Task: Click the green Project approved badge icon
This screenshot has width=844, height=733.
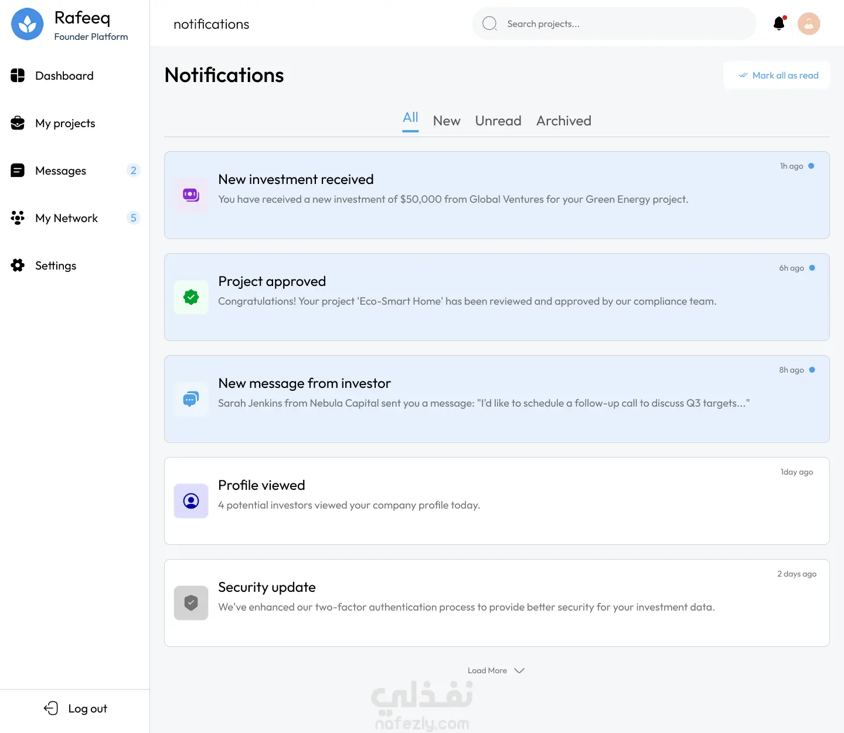Action: (x=191, y=297)
